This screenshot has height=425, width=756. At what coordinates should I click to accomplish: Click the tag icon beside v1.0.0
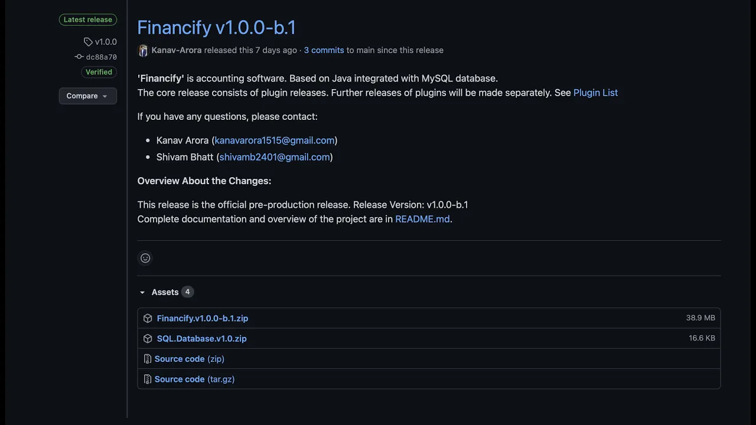coord(88,42)
